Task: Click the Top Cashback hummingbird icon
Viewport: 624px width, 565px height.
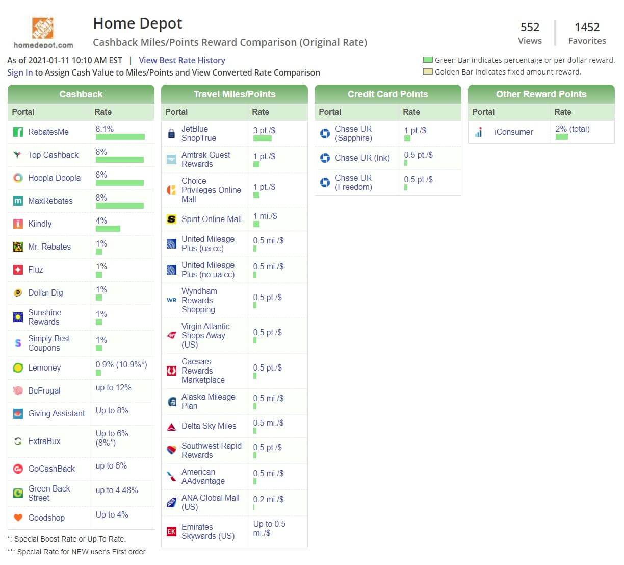Action: point(18,155)
